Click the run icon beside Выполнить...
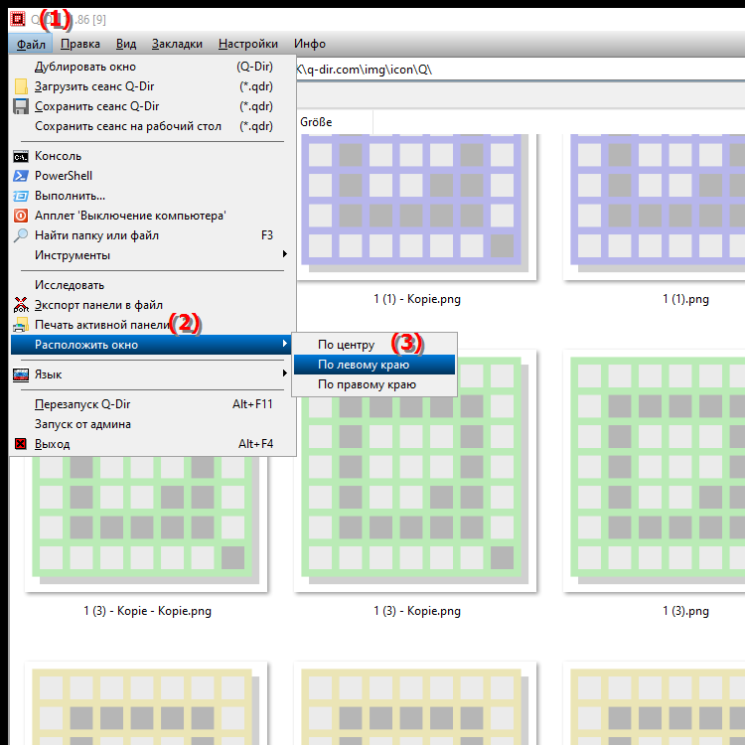745x745 pixels. click(21, 196)
